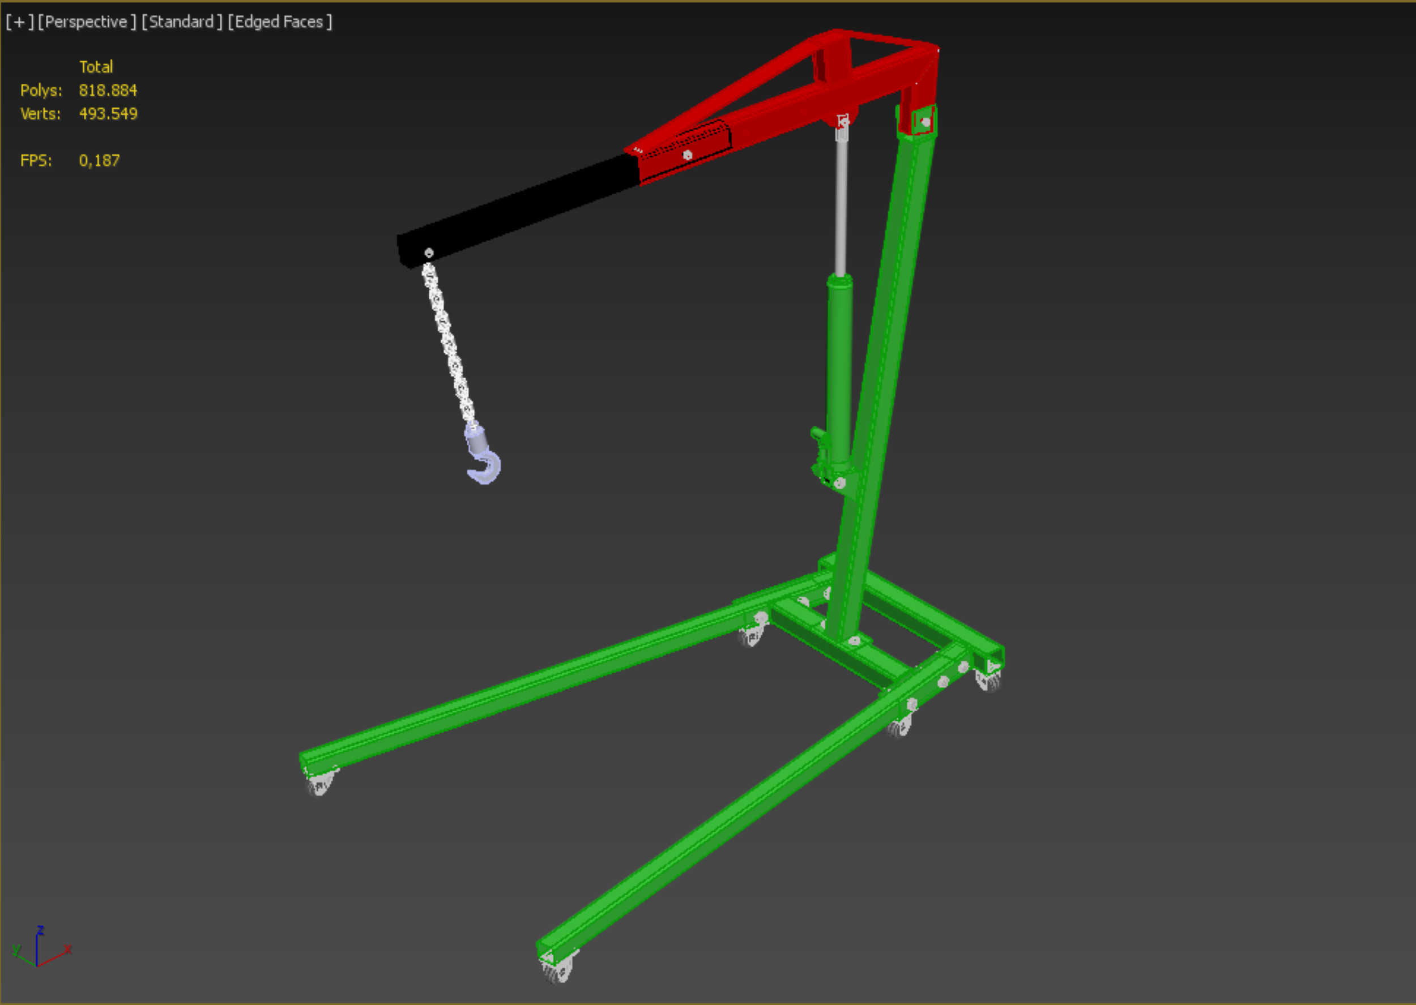Click the bolt at black boom tip
1416x1005 pixels.
point(429,253)
